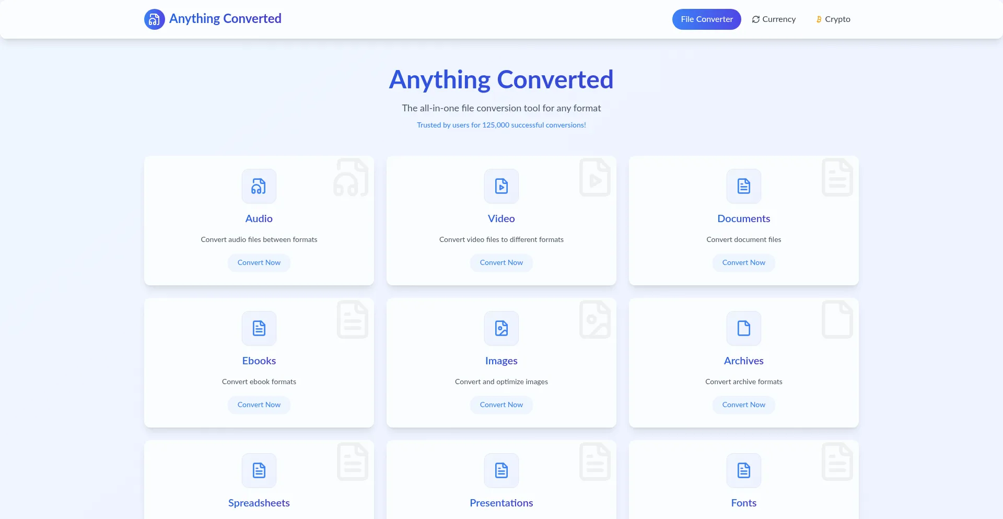Screen dimensions: 1003x519
Task: Click the Audio headphones file icon
Action: click(259, 186)
